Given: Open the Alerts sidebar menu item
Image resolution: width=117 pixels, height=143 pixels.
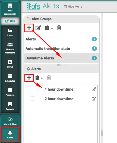Looking at the screenshot, I should point(10,134).
